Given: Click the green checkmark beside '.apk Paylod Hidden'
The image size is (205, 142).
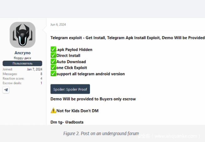Looking at the screenshot, I should coord(53,49).
